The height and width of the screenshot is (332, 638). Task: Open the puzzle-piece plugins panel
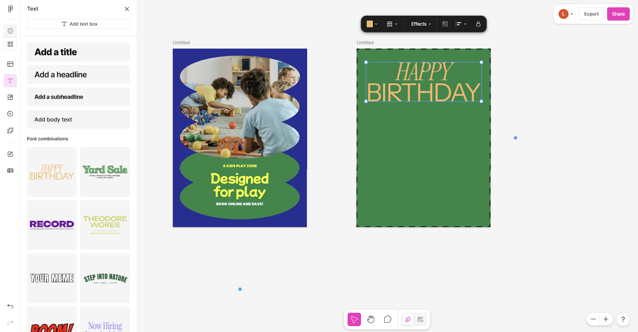coord(10,131)
